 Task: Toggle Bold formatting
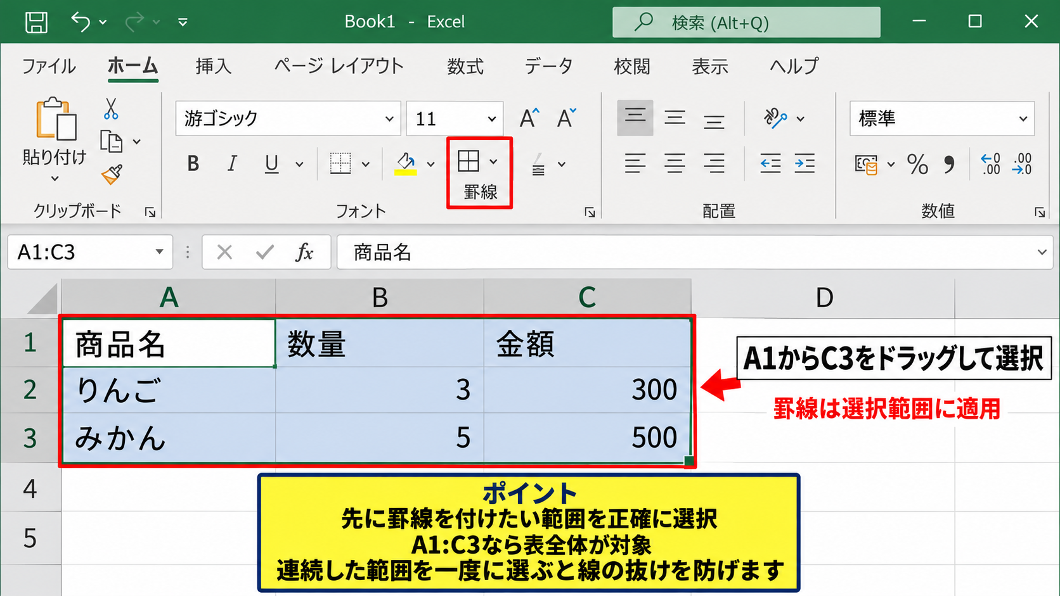193,164
